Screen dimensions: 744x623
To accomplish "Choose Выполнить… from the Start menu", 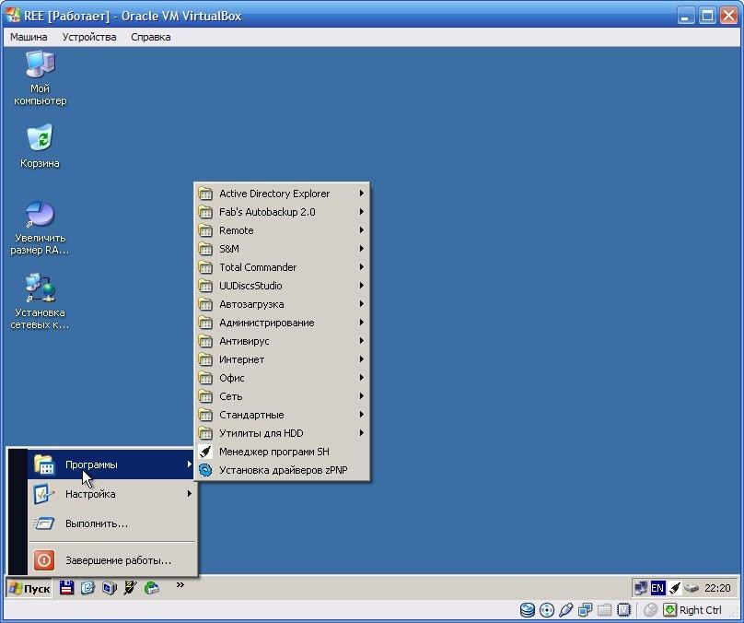I will point(111,523).
